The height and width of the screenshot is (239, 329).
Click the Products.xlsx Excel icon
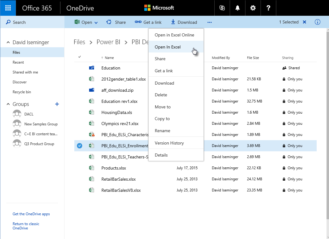tap(92, 168)
